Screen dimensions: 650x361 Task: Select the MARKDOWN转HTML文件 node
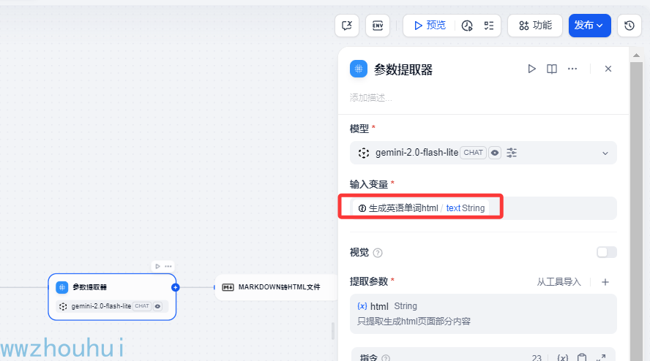pyautogui.click(x=276, y=287)
